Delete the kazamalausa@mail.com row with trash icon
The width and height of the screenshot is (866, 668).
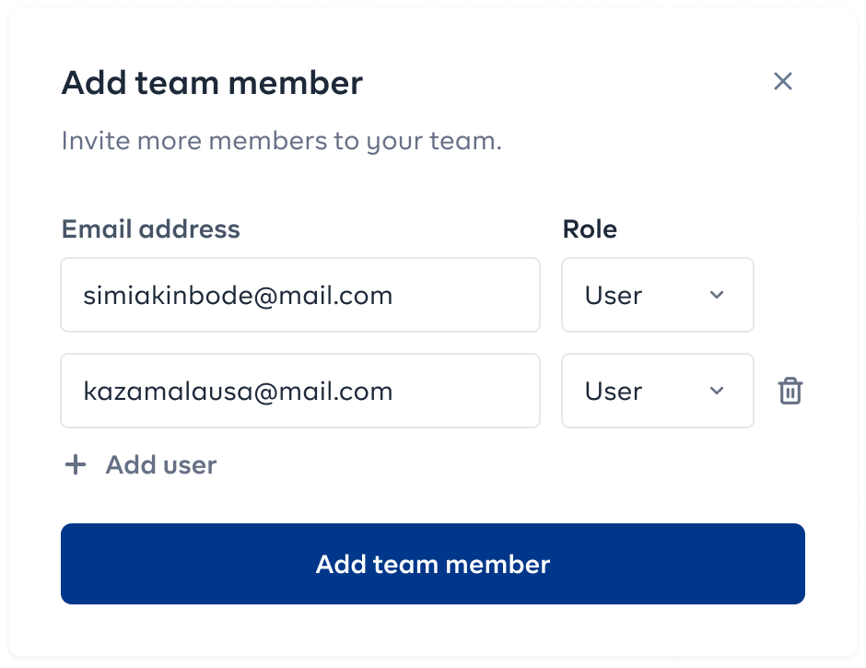click(x=790, y=391)
